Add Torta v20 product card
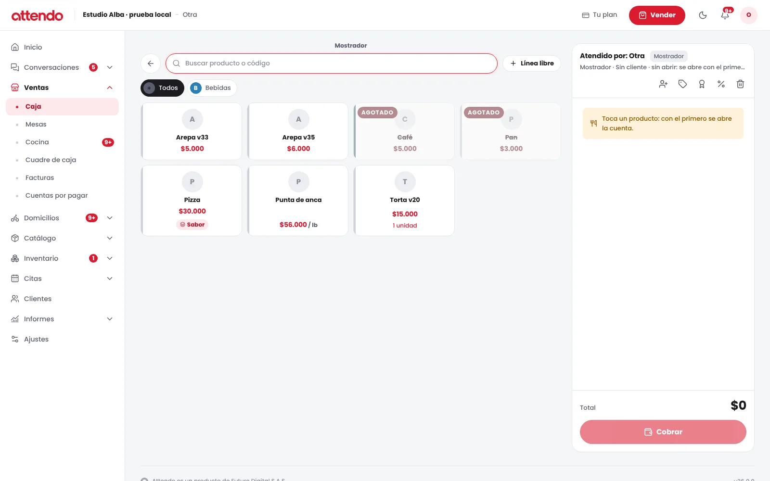 [404, 201]
